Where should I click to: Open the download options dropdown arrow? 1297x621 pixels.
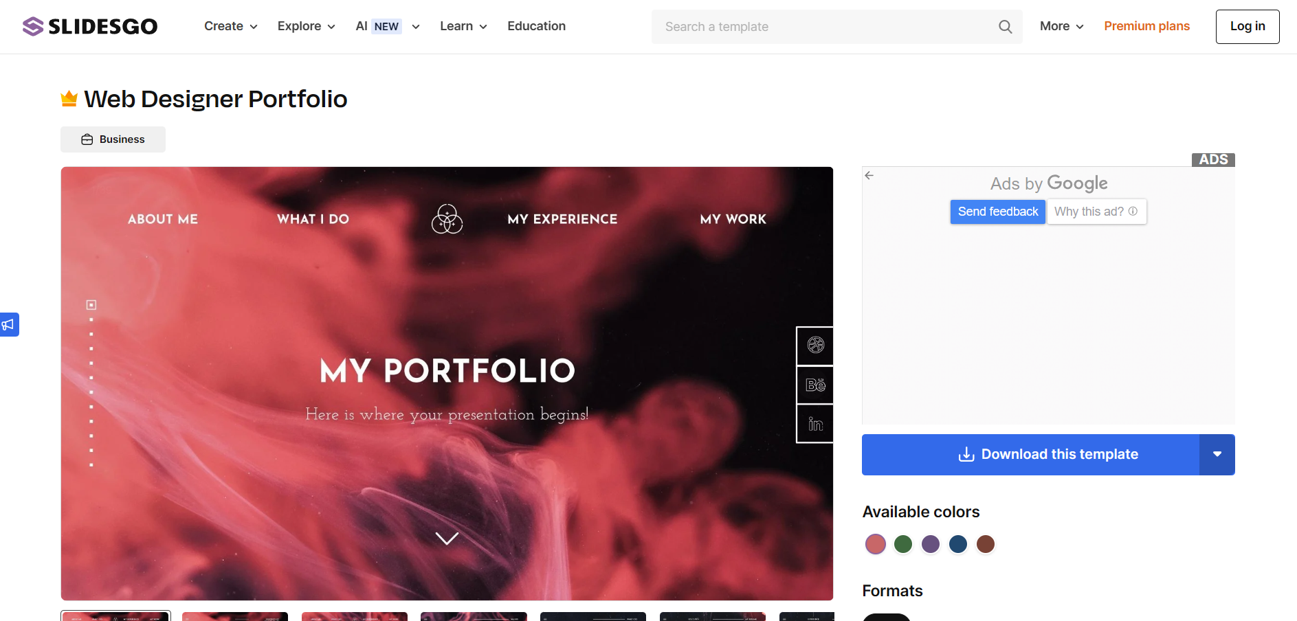coord(1217,455)
